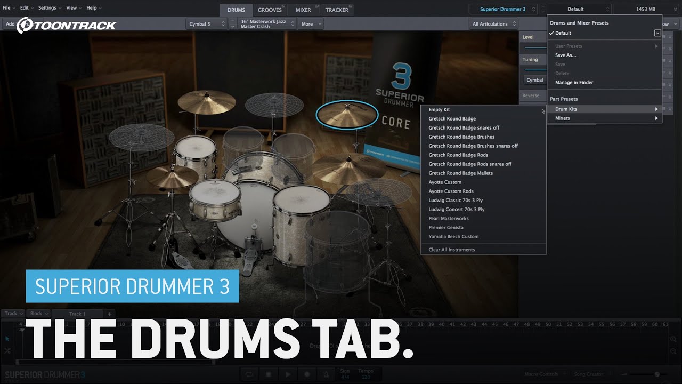
Task: Open the Cymbal 5 instrument dropdown
Action: pos(207,24)
